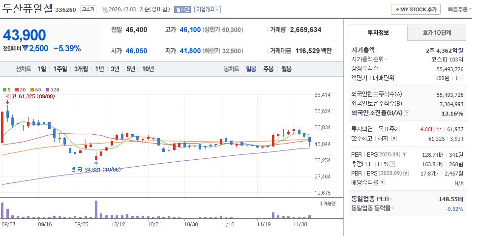479x236 pixels.
Task: Select the 3년 line chart period
Action: coord(115,69)
